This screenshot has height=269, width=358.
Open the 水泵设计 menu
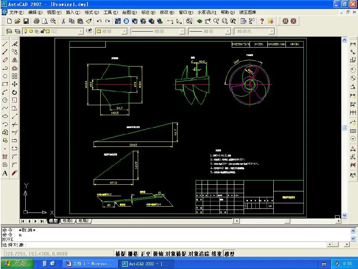coord(207,12)
